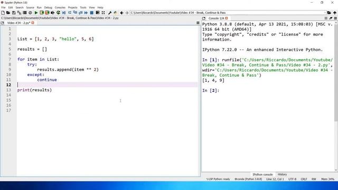
Task: Switch to the History tab
Action: coord(282,175)
